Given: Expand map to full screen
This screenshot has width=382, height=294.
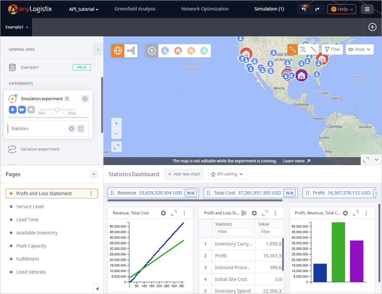Looking at the screenshot, I should (366, 160).
